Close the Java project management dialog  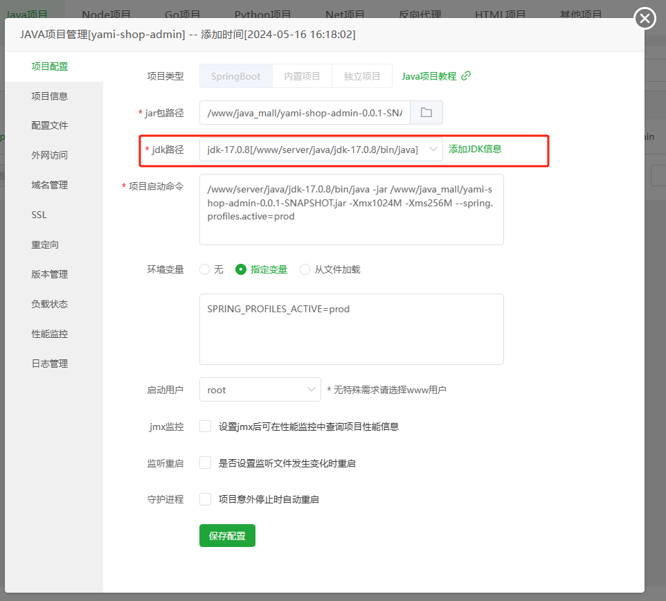(645, 19)
